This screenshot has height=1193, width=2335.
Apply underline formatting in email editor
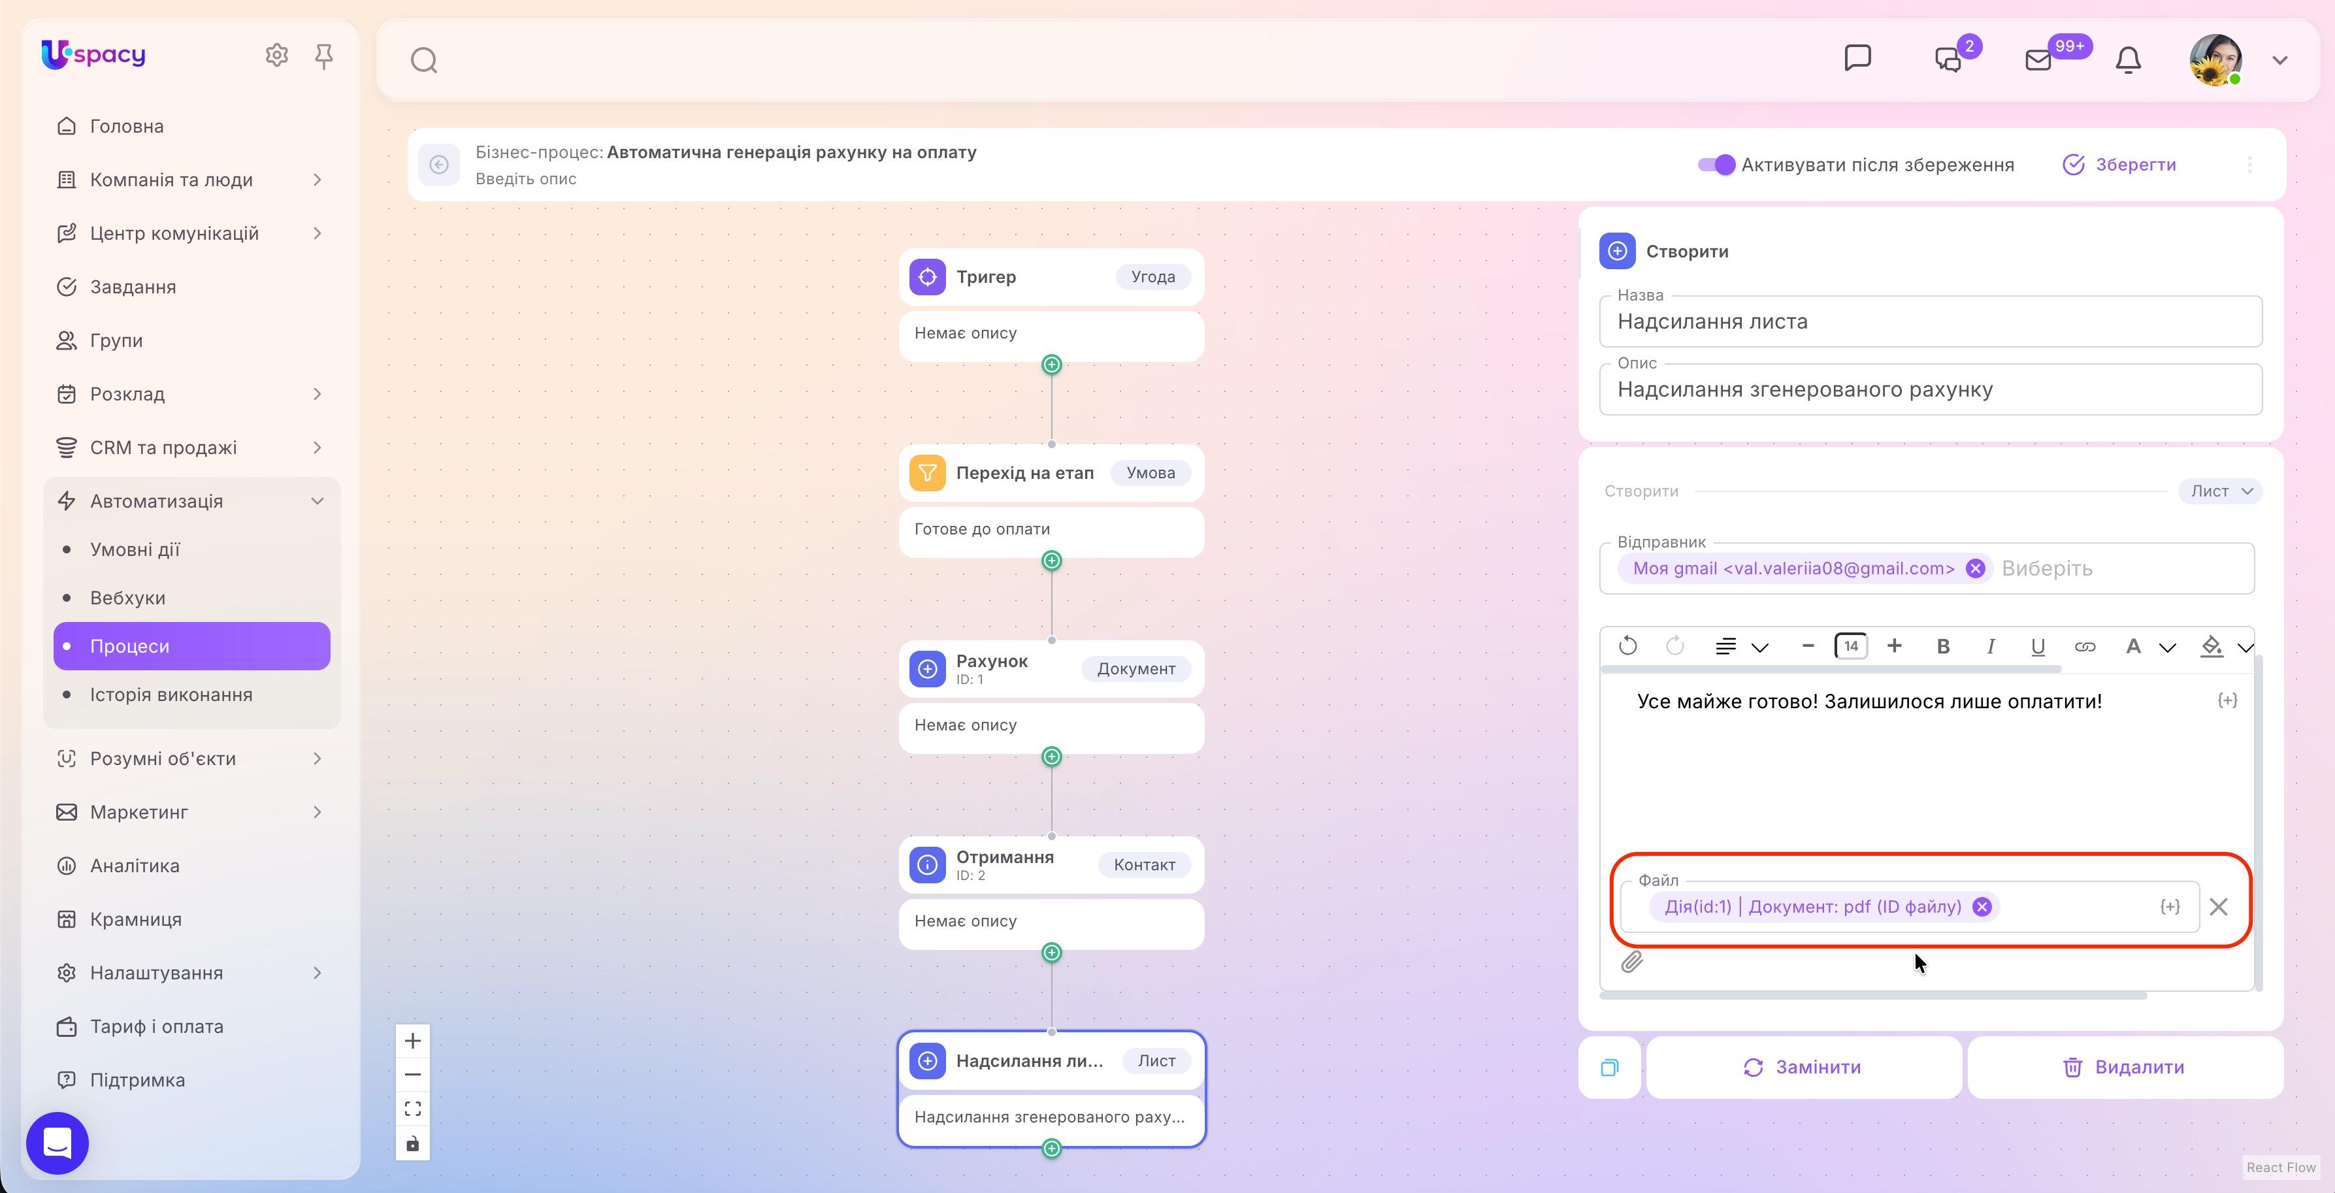pyautogui.click(x=2037, y=646)
